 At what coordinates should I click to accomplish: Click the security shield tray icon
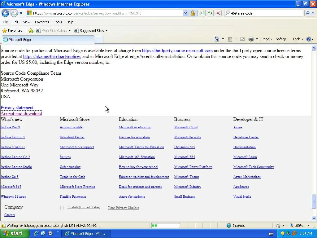point(283,234)
